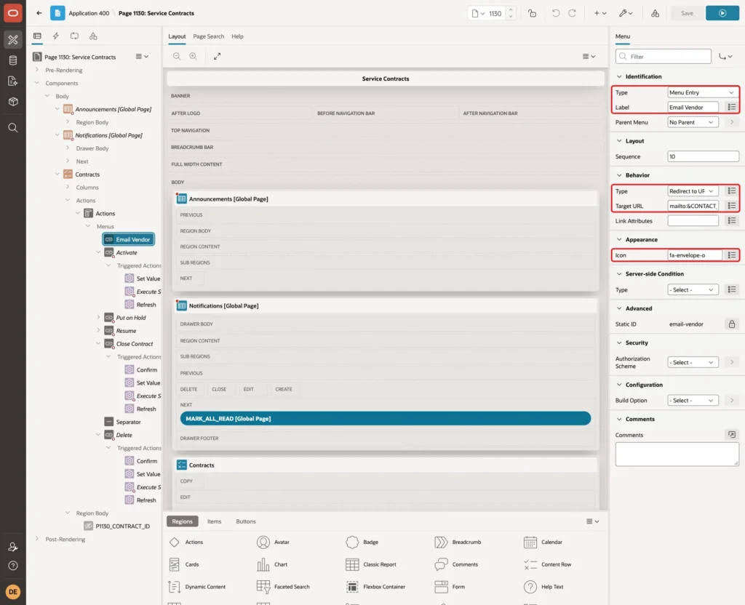Viewport: 745px width, 605px height.
Task: Open the Utilities wrench menu
Action: click(x=626, y=13)
